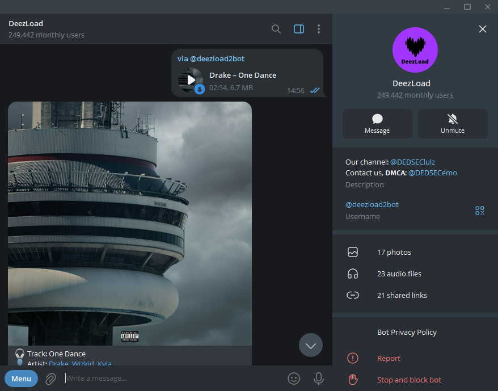Play the Drake – One Dance audio
This screenshot has width=498, height=391.
pos(191,81)
